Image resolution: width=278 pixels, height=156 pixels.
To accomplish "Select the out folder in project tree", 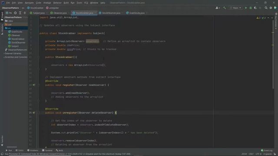I will click(x=8, y=25).
